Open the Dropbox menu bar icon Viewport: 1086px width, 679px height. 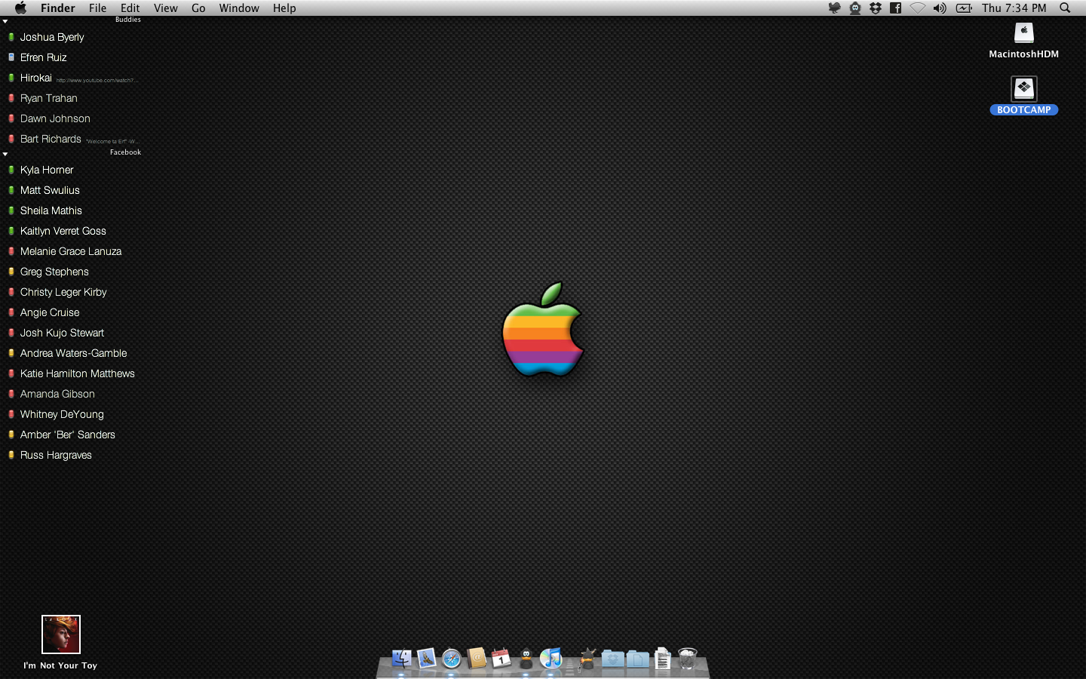click(x=876, y=8)
